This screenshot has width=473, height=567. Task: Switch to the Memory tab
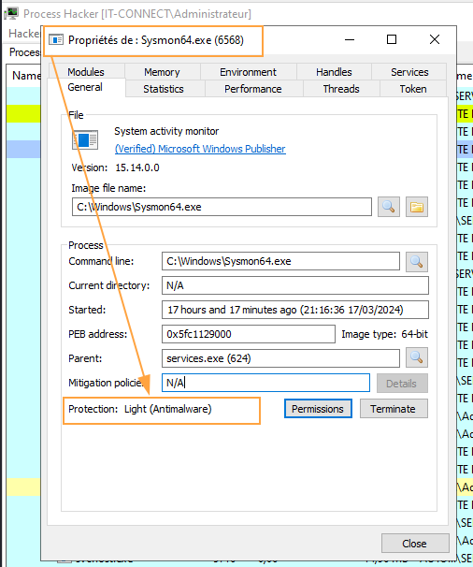[162, 72]
